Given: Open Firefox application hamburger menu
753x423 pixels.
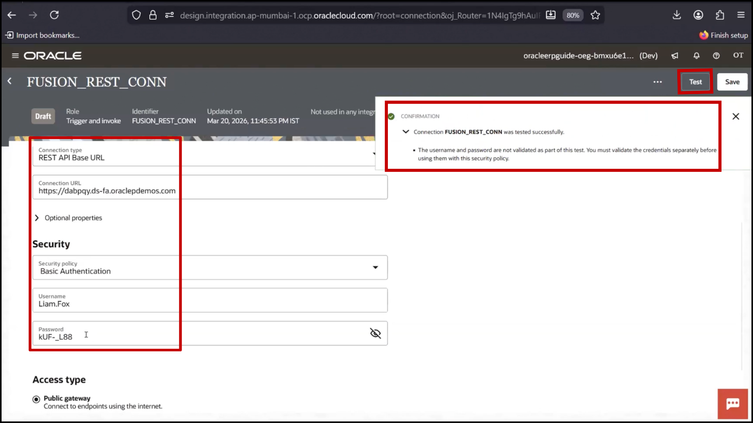Looking at the screenshot, I should (x=741, y=15).
